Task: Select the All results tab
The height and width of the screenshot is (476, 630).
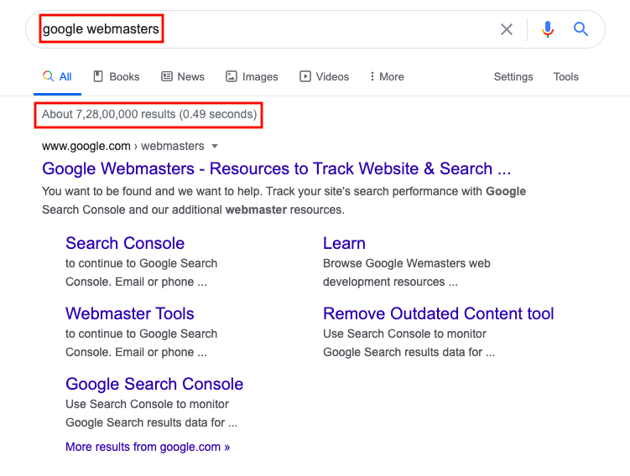Action: coord(57,76)
